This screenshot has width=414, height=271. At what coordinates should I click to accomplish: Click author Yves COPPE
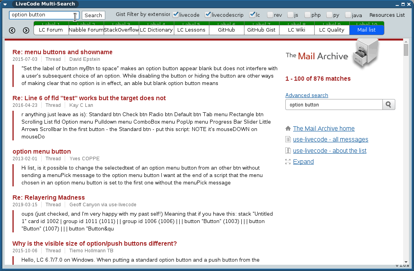pos(85,158)
